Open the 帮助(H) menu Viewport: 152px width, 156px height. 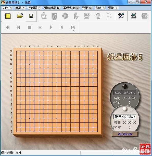tap(113, 8)
